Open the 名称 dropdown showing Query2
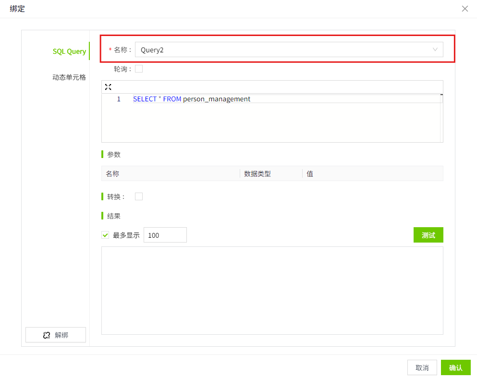 tap(289, 49)
